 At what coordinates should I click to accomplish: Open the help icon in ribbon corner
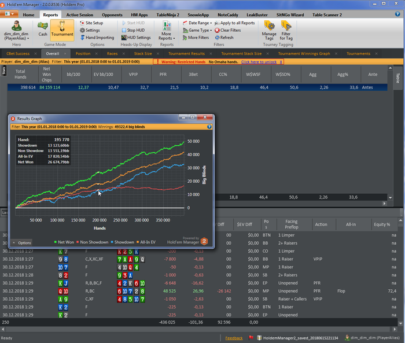(397, 14)
